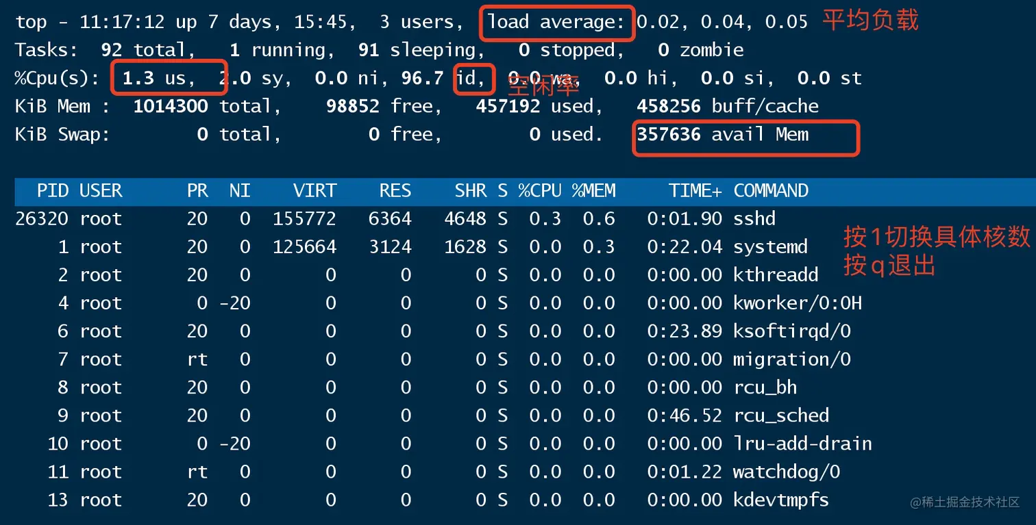This screenshot has width=1036, height=525.
Task: Click the TIME+ column header
Action: [x=695, y=191]
